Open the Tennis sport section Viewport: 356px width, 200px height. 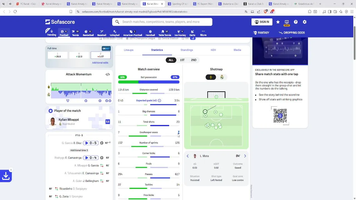pos(75,33)
